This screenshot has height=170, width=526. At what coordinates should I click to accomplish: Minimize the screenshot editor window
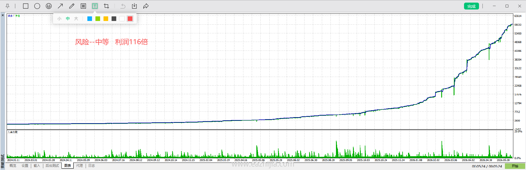pos(494,6)
